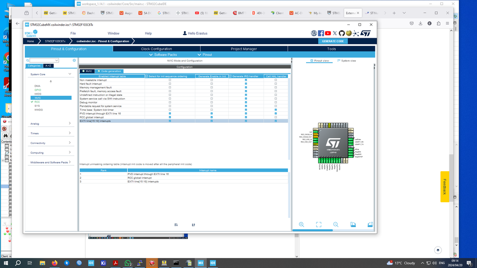Select DMA in the System Core list

[x=37, y=86]
